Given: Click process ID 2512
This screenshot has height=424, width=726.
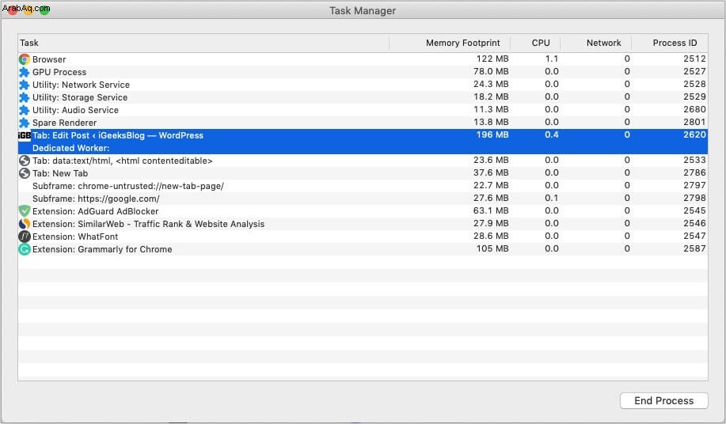Looking at the screenshot, I should pos(694,59).
